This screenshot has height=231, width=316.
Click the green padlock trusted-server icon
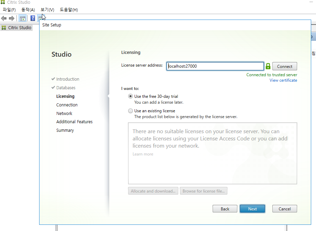268,66
